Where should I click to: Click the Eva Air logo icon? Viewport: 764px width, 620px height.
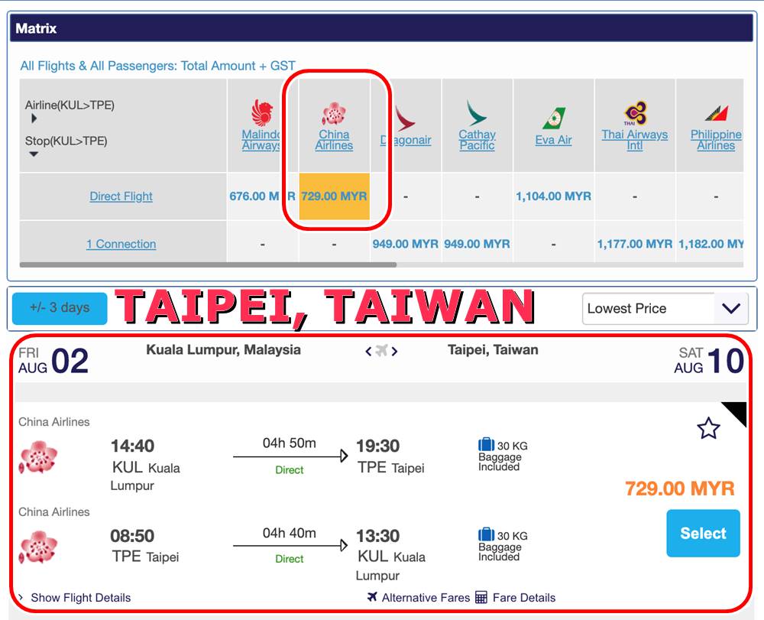pyautogui.click(x=554, y=118)
